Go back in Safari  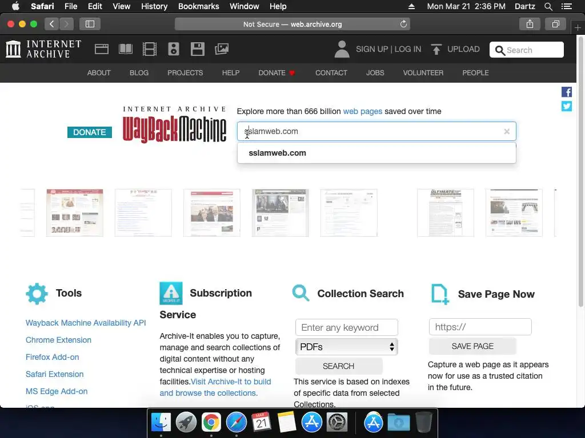pos(52,24)
